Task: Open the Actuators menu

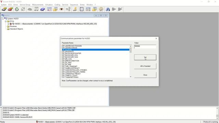Action: point(49,4)
